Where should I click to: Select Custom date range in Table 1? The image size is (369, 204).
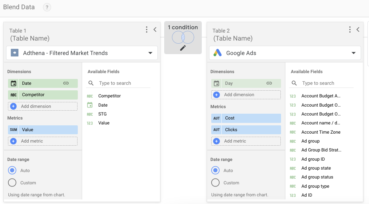tap(12, 183)
